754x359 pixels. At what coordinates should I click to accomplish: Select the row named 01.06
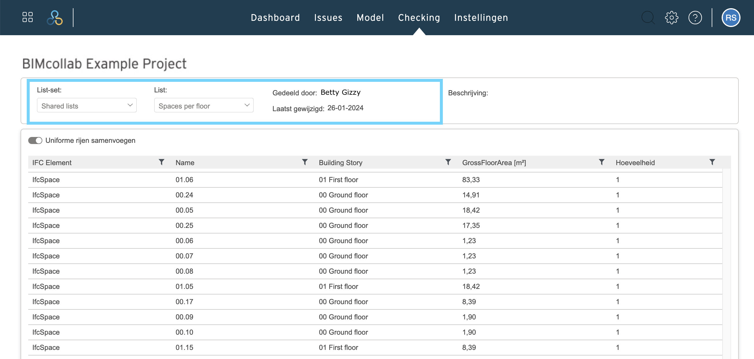tap(375, 180)
